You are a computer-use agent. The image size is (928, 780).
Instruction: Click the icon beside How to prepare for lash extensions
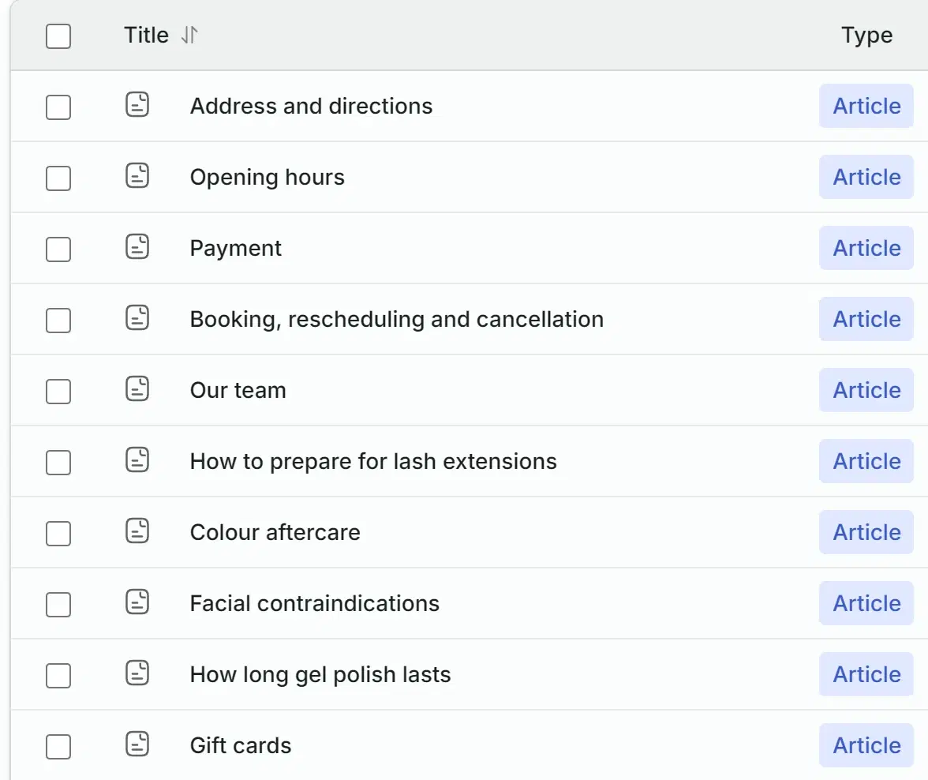(137, 460)
